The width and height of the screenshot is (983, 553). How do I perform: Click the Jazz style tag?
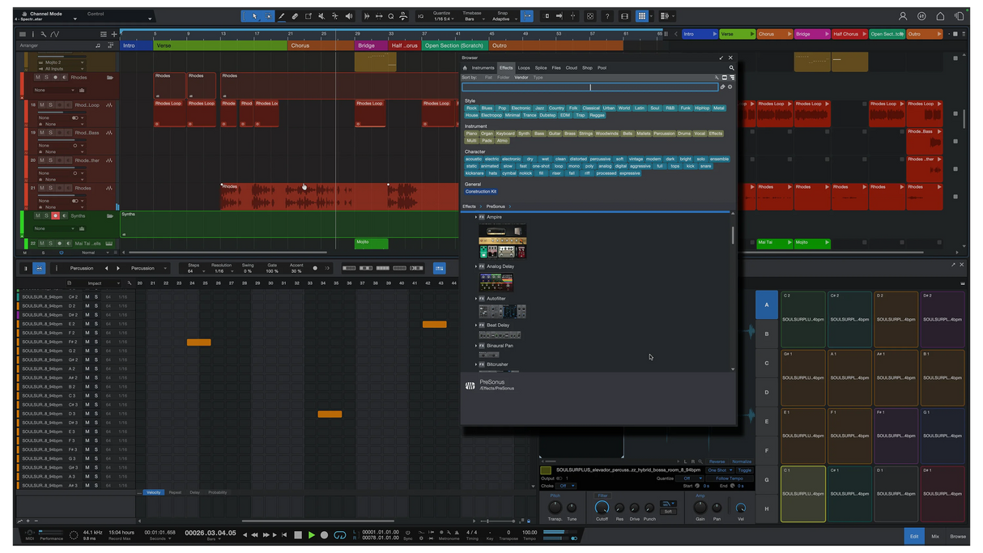[539, 108]
